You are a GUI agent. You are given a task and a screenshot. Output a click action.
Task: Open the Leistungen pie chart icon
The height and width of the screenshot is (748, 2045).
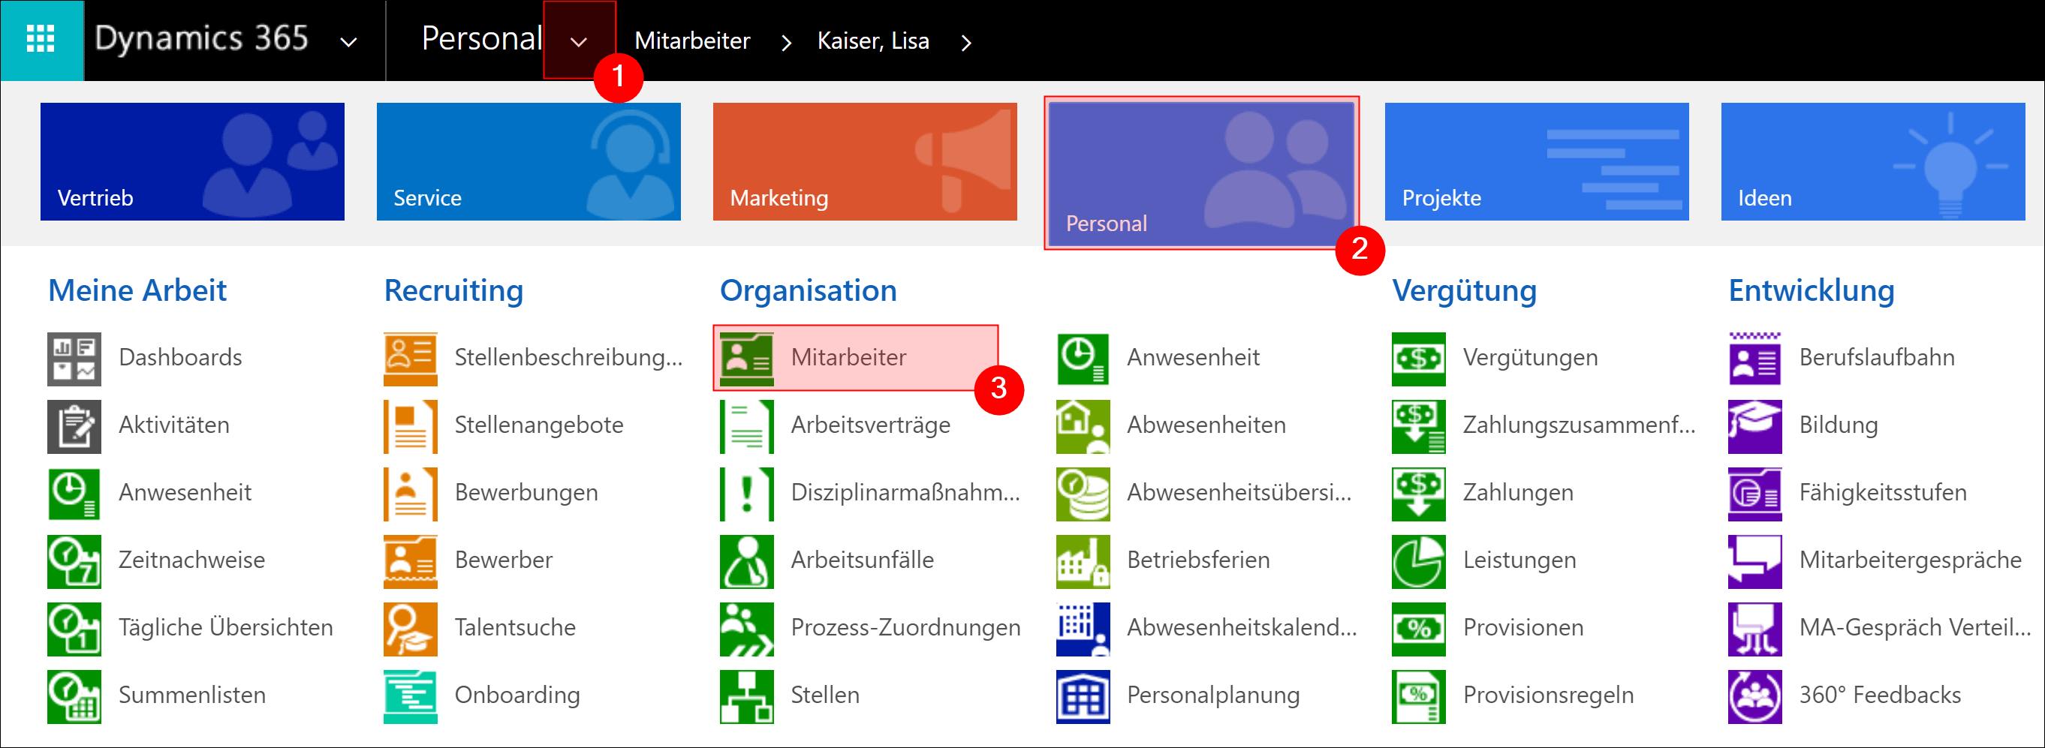1419,560
